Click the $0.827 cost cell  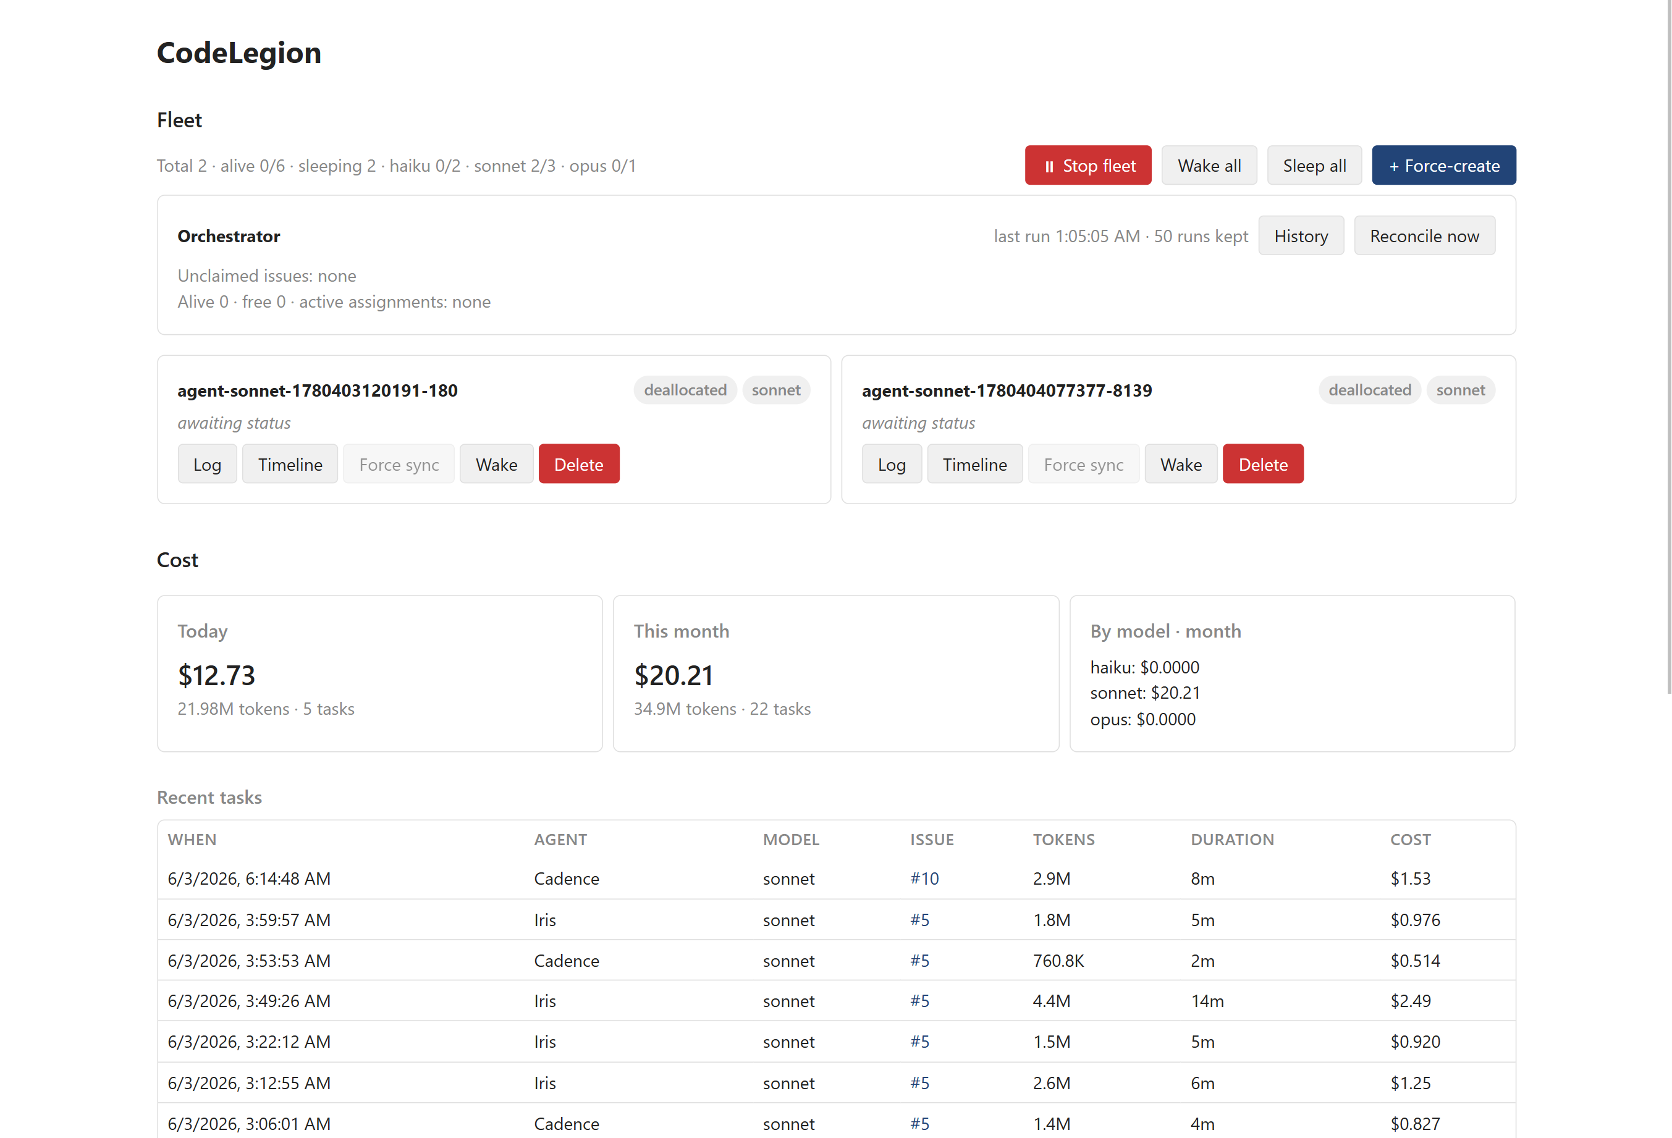point(1415,1124)
